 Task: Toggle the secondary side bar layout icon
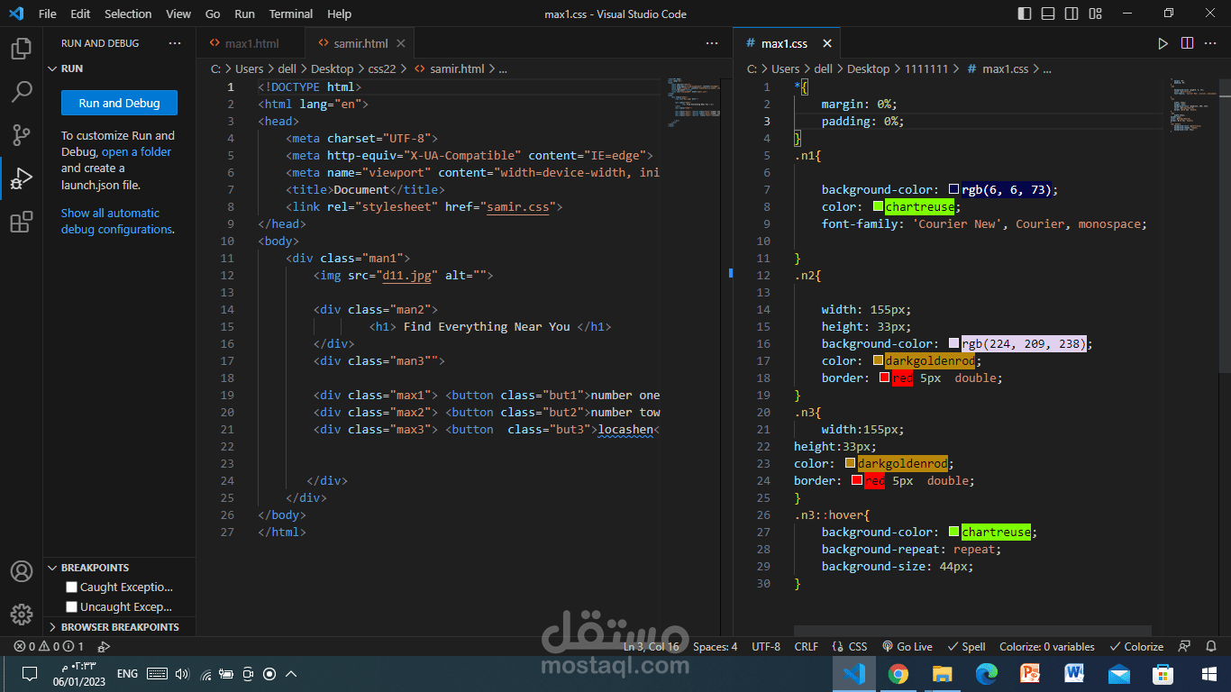tap(1071, 14)
